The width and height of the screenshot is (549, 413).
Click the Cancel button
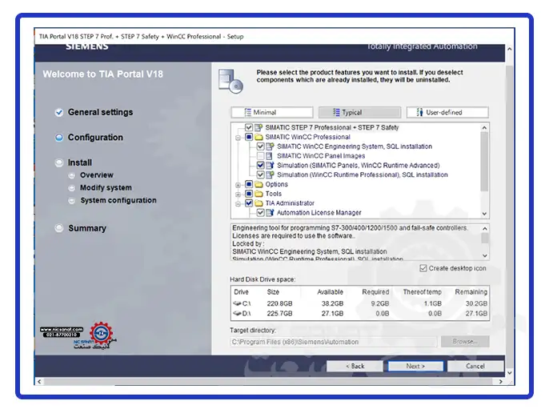tap(475, 366)
